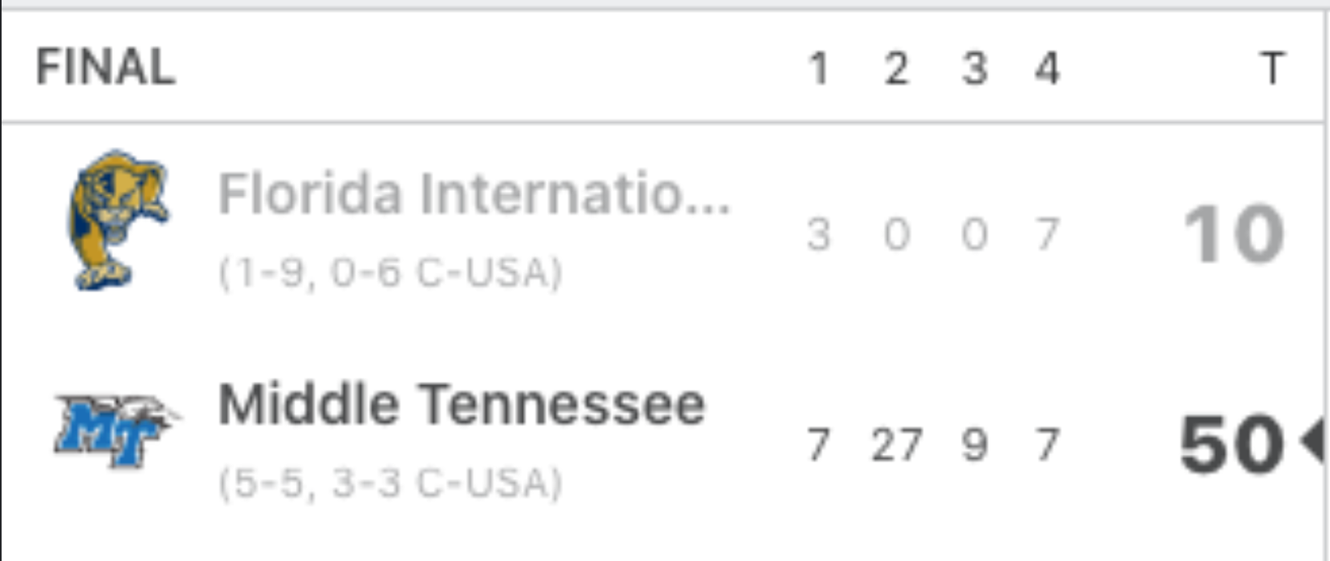Select the quarter 1 column header
This screenshot has height=561, width=1330.
pos(819,69)
